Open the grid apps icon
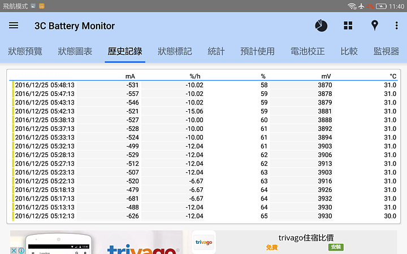This screenshot has height=254, width=407. 348,25
